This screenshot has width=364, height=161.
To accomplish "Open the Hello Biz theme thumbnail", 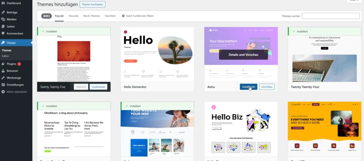I will pos(241,130).
